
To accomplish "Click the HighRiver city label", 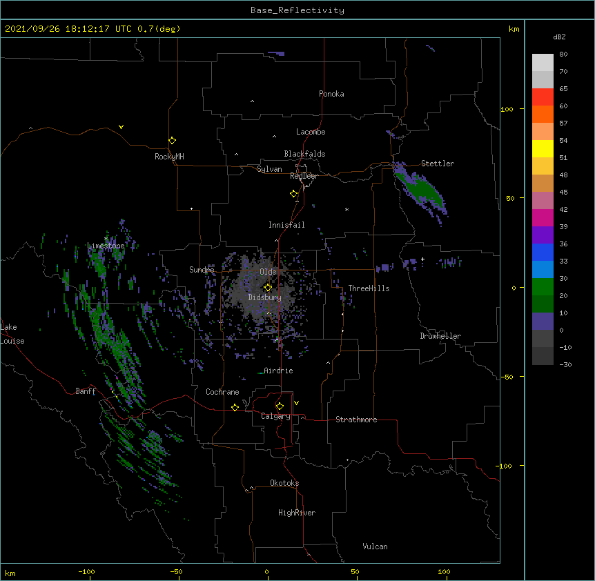I will tap(297, 513).
